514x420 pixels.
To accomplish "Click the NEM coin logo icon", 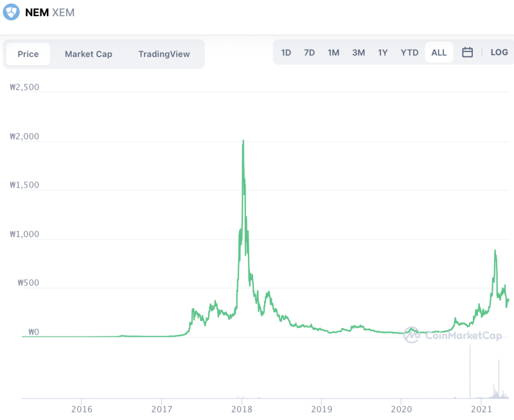I will [11, 12].
